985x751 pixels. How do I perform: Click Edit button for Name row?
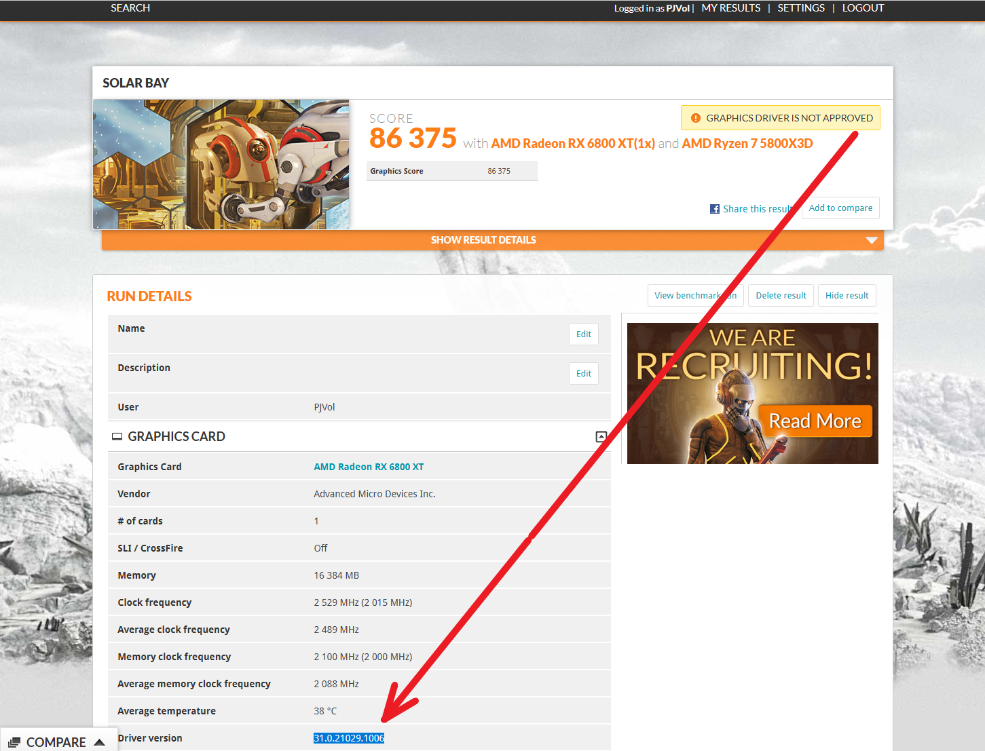coord(584,334)
